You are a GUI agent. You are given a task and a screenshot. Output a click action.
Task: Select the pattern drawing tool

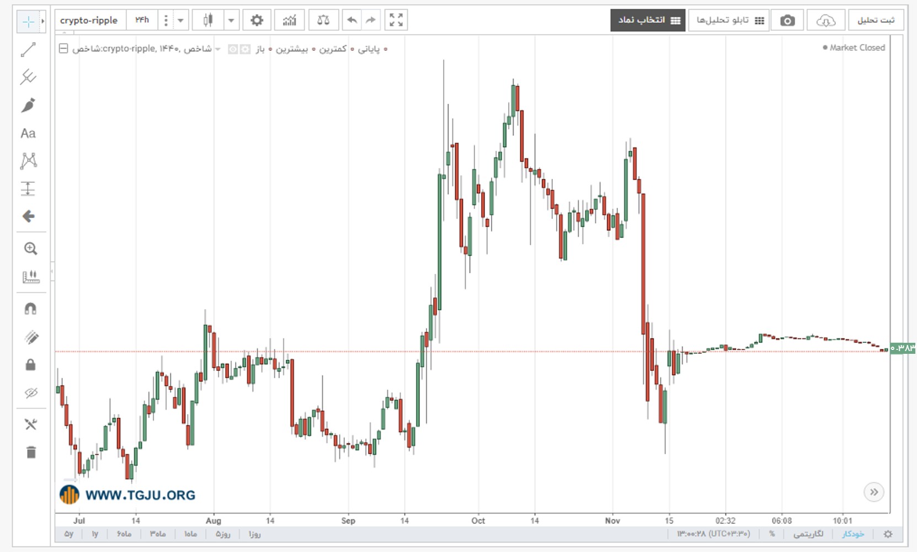click(28, 161)
